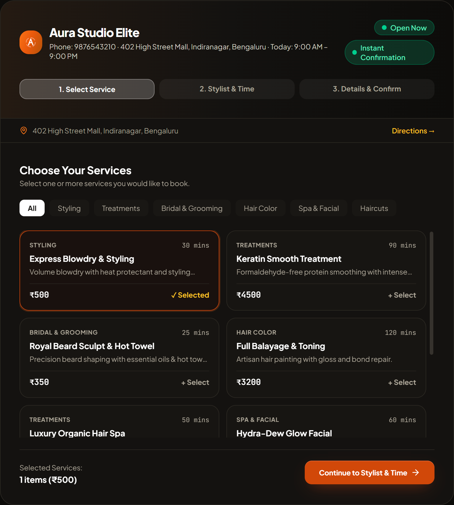Filter services by Spa & Facial

pos(319,208)
